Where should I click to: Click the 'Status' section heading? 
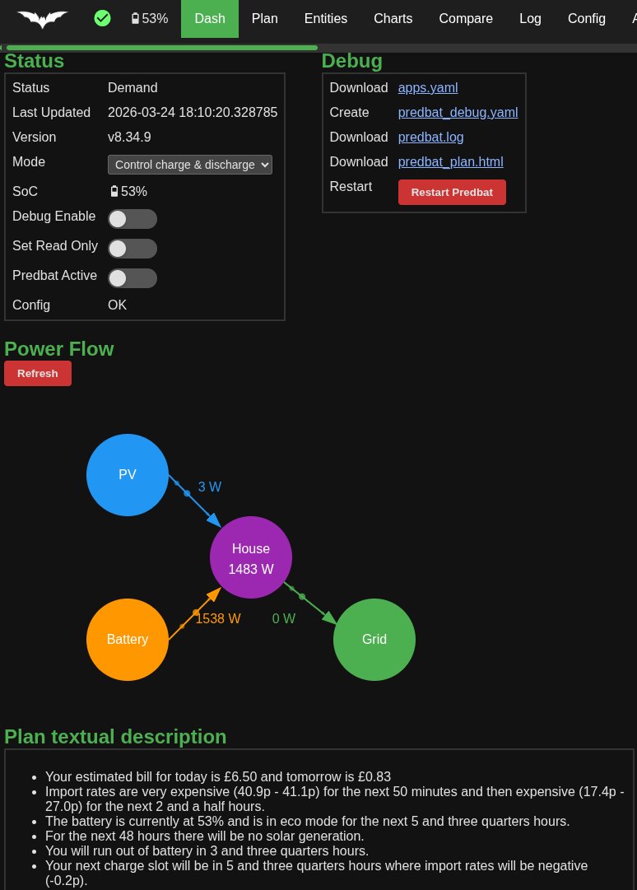pyautogui.click(x=34, y=61)
